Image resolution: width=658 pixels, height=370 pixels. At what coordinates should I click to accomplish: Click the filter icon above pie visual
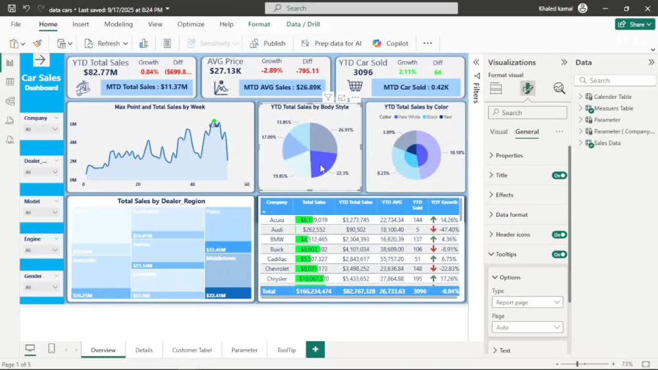click(x=328, y=98)
